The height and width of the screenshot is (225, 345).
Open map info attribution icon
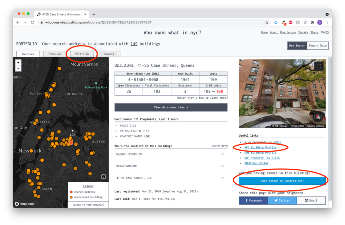(x=103, y=176)
